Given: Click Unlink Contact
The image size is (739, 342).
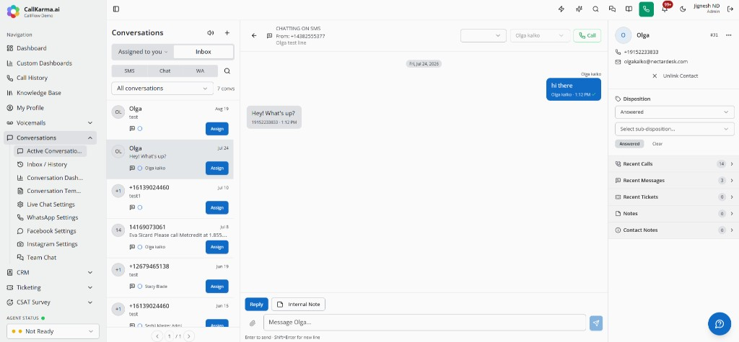Looking at the screenshot, I should pos(675,76).
